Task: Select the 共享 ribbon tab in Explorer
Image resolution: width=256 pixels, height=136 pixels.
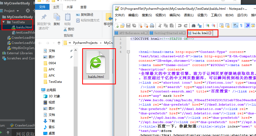Action: click(70, 7)
